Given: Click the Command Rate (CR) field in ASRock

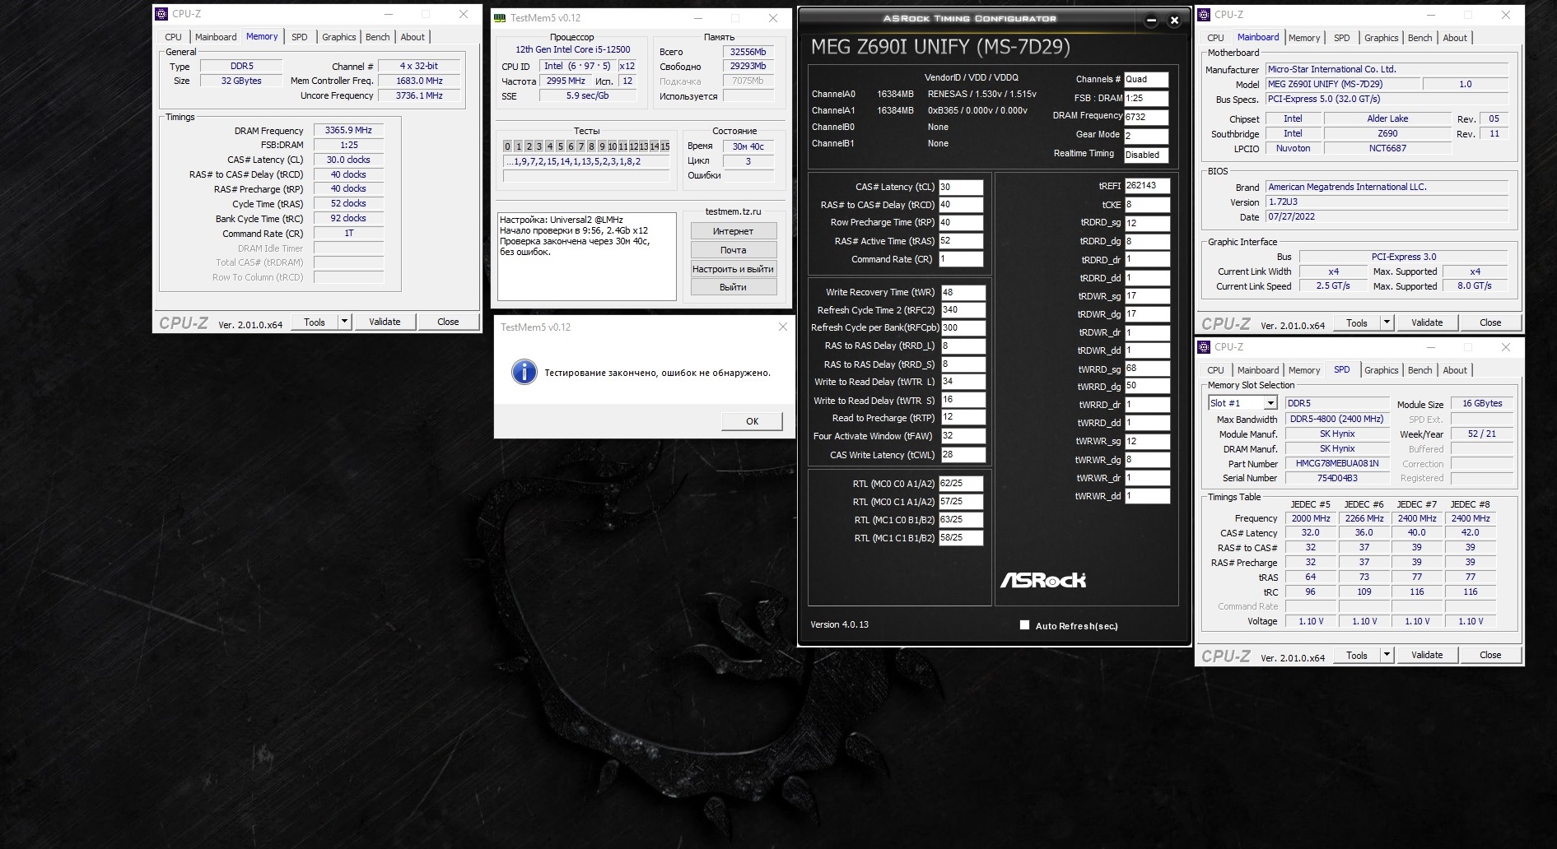Looking at the screenshot, I should pos(961,259).
